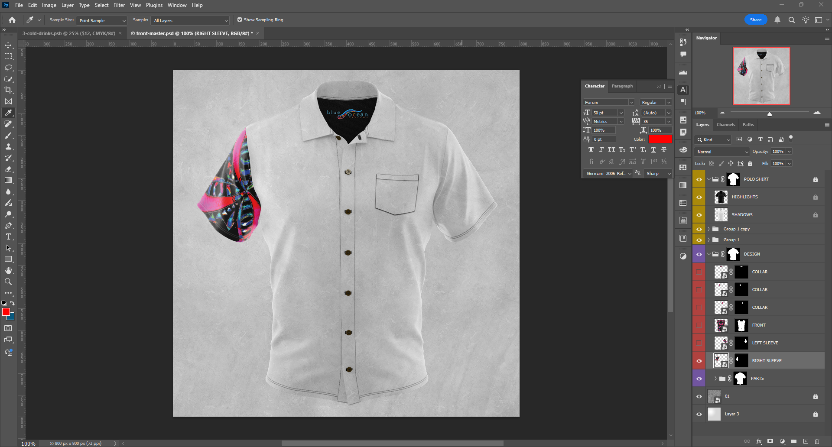Enable the Show Sampling Ring checkbox
Image resolution: width=832 pixels, height=447 pixels.
(240, 20)
